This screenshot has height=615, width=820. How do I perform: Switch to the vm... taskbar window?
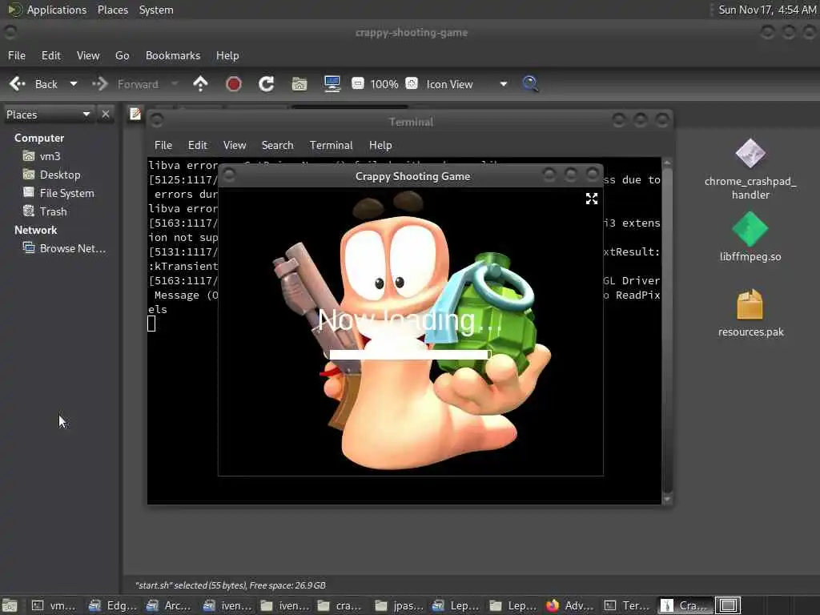(x=54, y=605)
